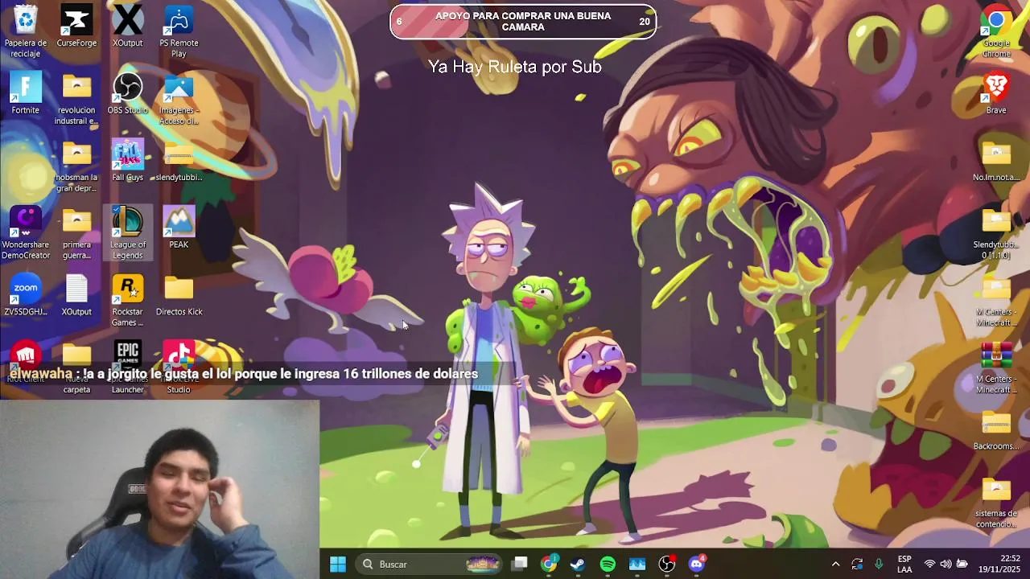
Task: Switch to Steam in the taskbar
Action: click(578, 565)
